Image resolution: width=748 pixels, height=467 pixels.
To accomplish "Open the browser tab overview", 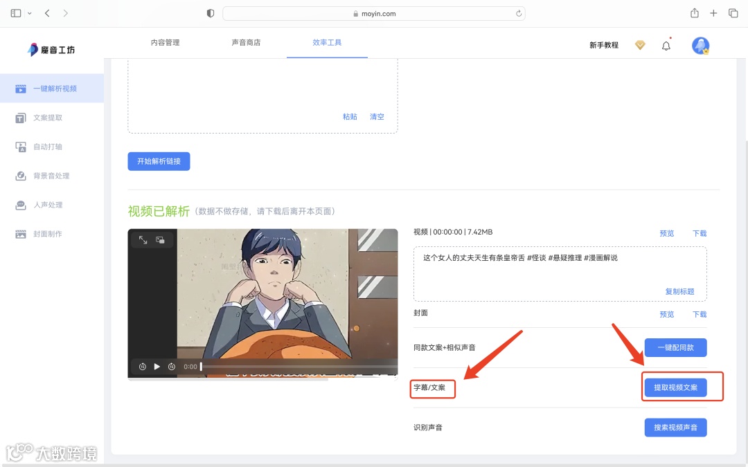I will point(733,12).
